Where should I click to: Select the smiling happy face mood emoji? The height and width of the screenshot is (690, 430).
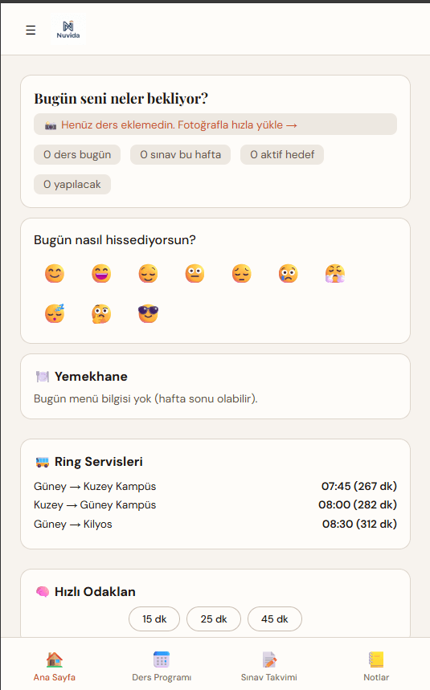coord(55,274)
